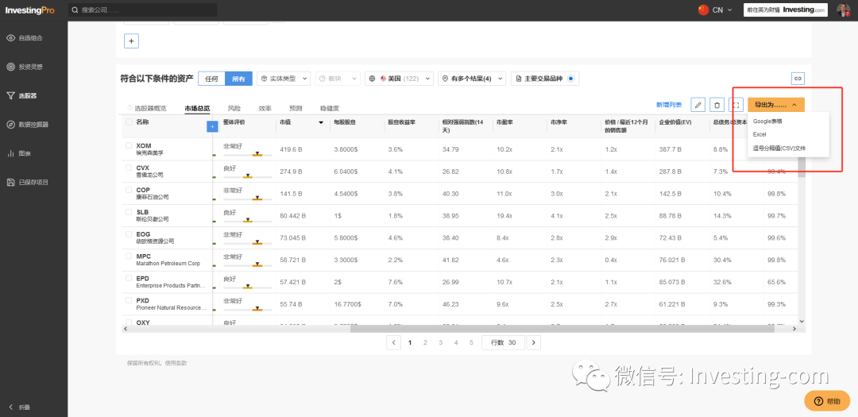Image resolution: width=858 pixels, height=417 pixels.
Task: Open the 美国 (122) country dropdown
Action: coord(399,79)
